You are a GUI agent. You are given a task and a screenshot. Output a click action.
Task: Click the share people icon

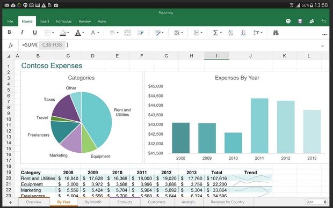pos(312,21)
